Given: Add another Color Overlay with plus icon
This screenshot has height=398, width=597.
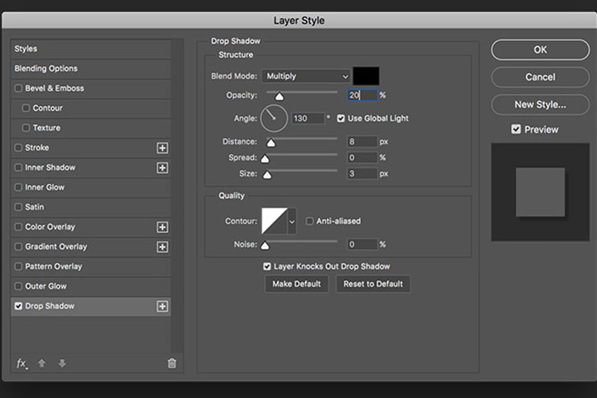Looking at the screenshot, I should click(x=162, y=227).
